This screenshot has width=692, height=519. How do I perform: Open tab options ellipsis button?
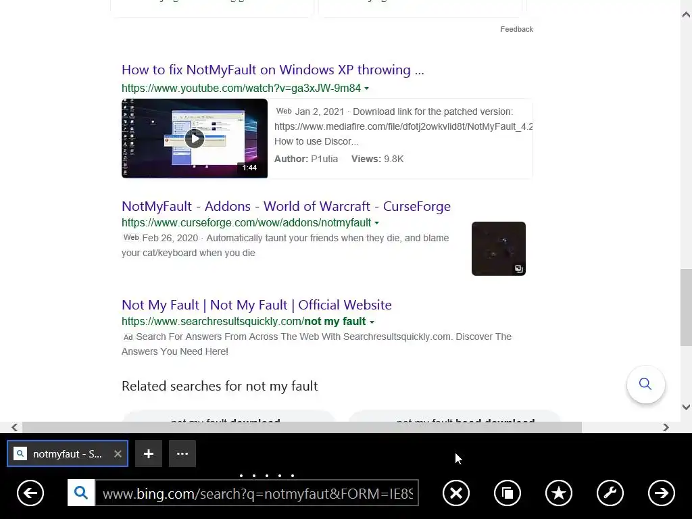click(182, 453)
